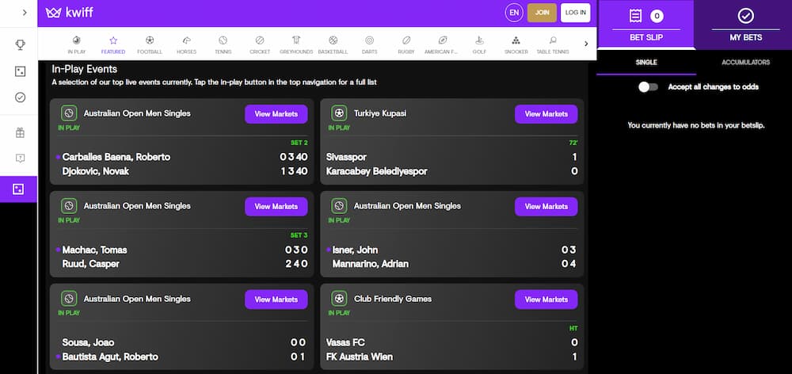This screenshot has width=792, height=374.
Task: Select the highlighted purple dice sidebar icon
Action: click(x=18, y=189)
